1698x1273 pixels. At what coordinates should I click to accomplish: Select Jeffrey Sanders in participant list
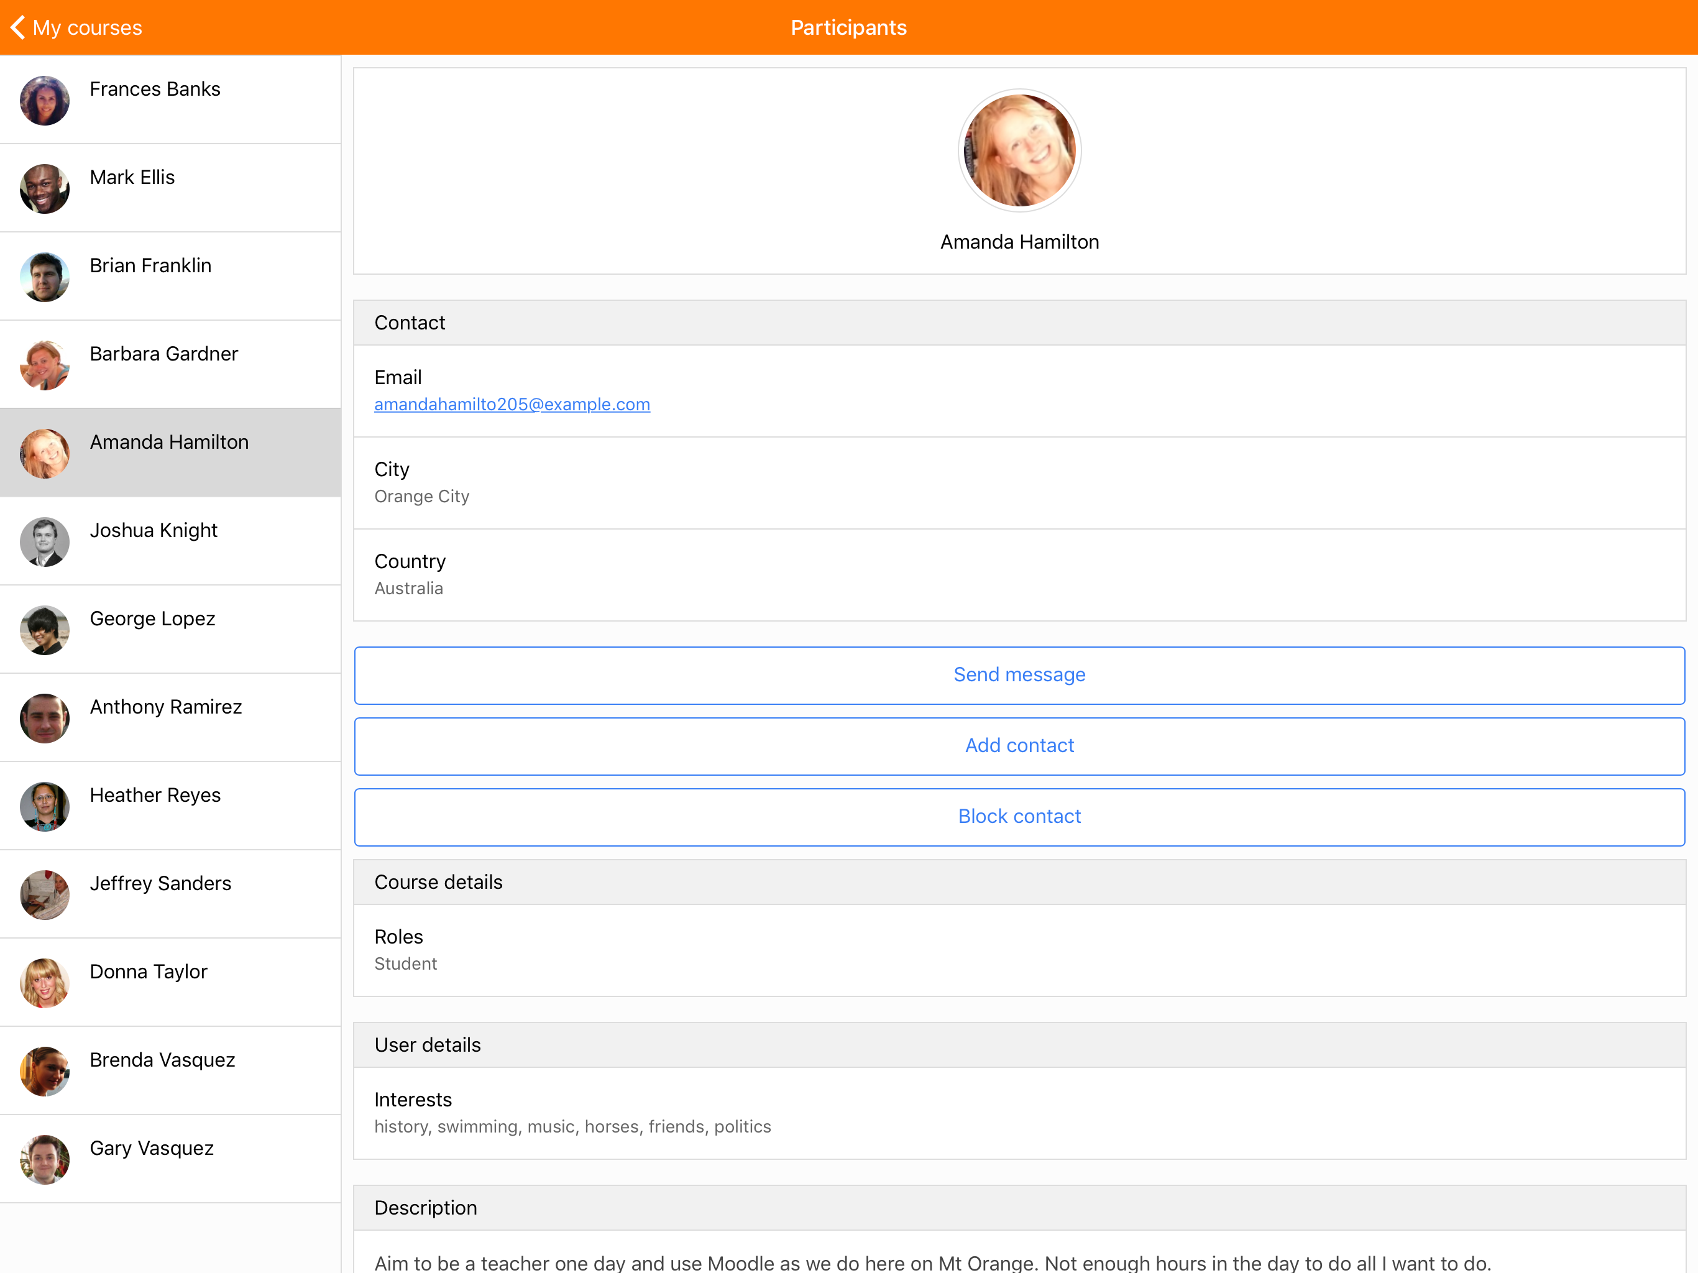[x=170, y=894]
